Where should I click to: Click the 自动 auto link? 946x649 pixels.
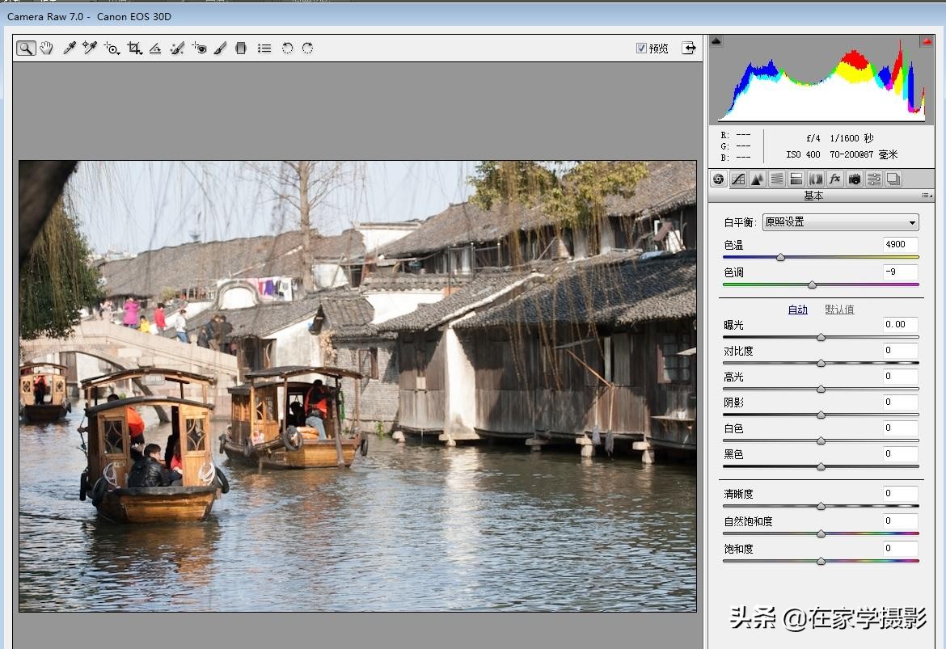pos(797,310)
